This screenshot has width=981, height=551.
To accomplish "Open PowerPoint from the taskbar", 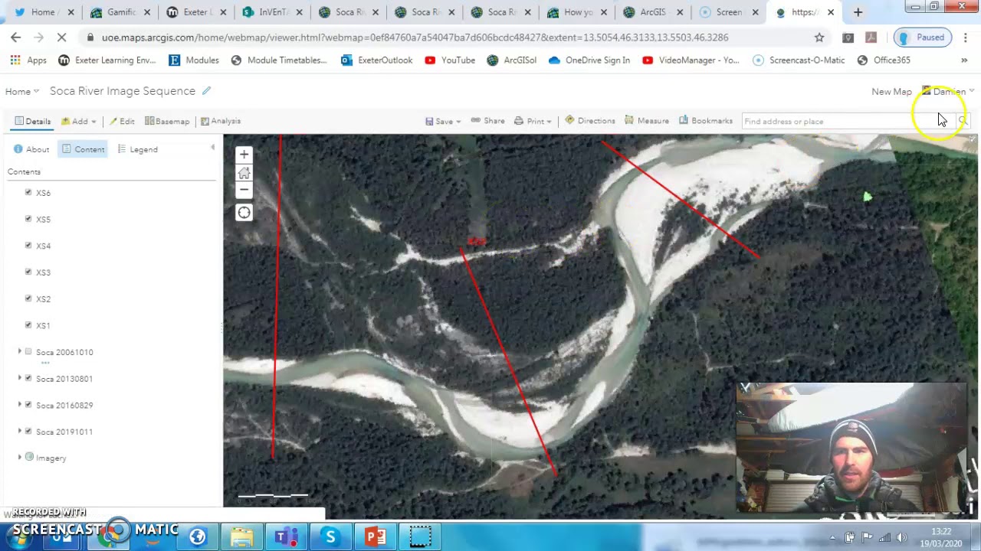I will (x=376, y=537).
